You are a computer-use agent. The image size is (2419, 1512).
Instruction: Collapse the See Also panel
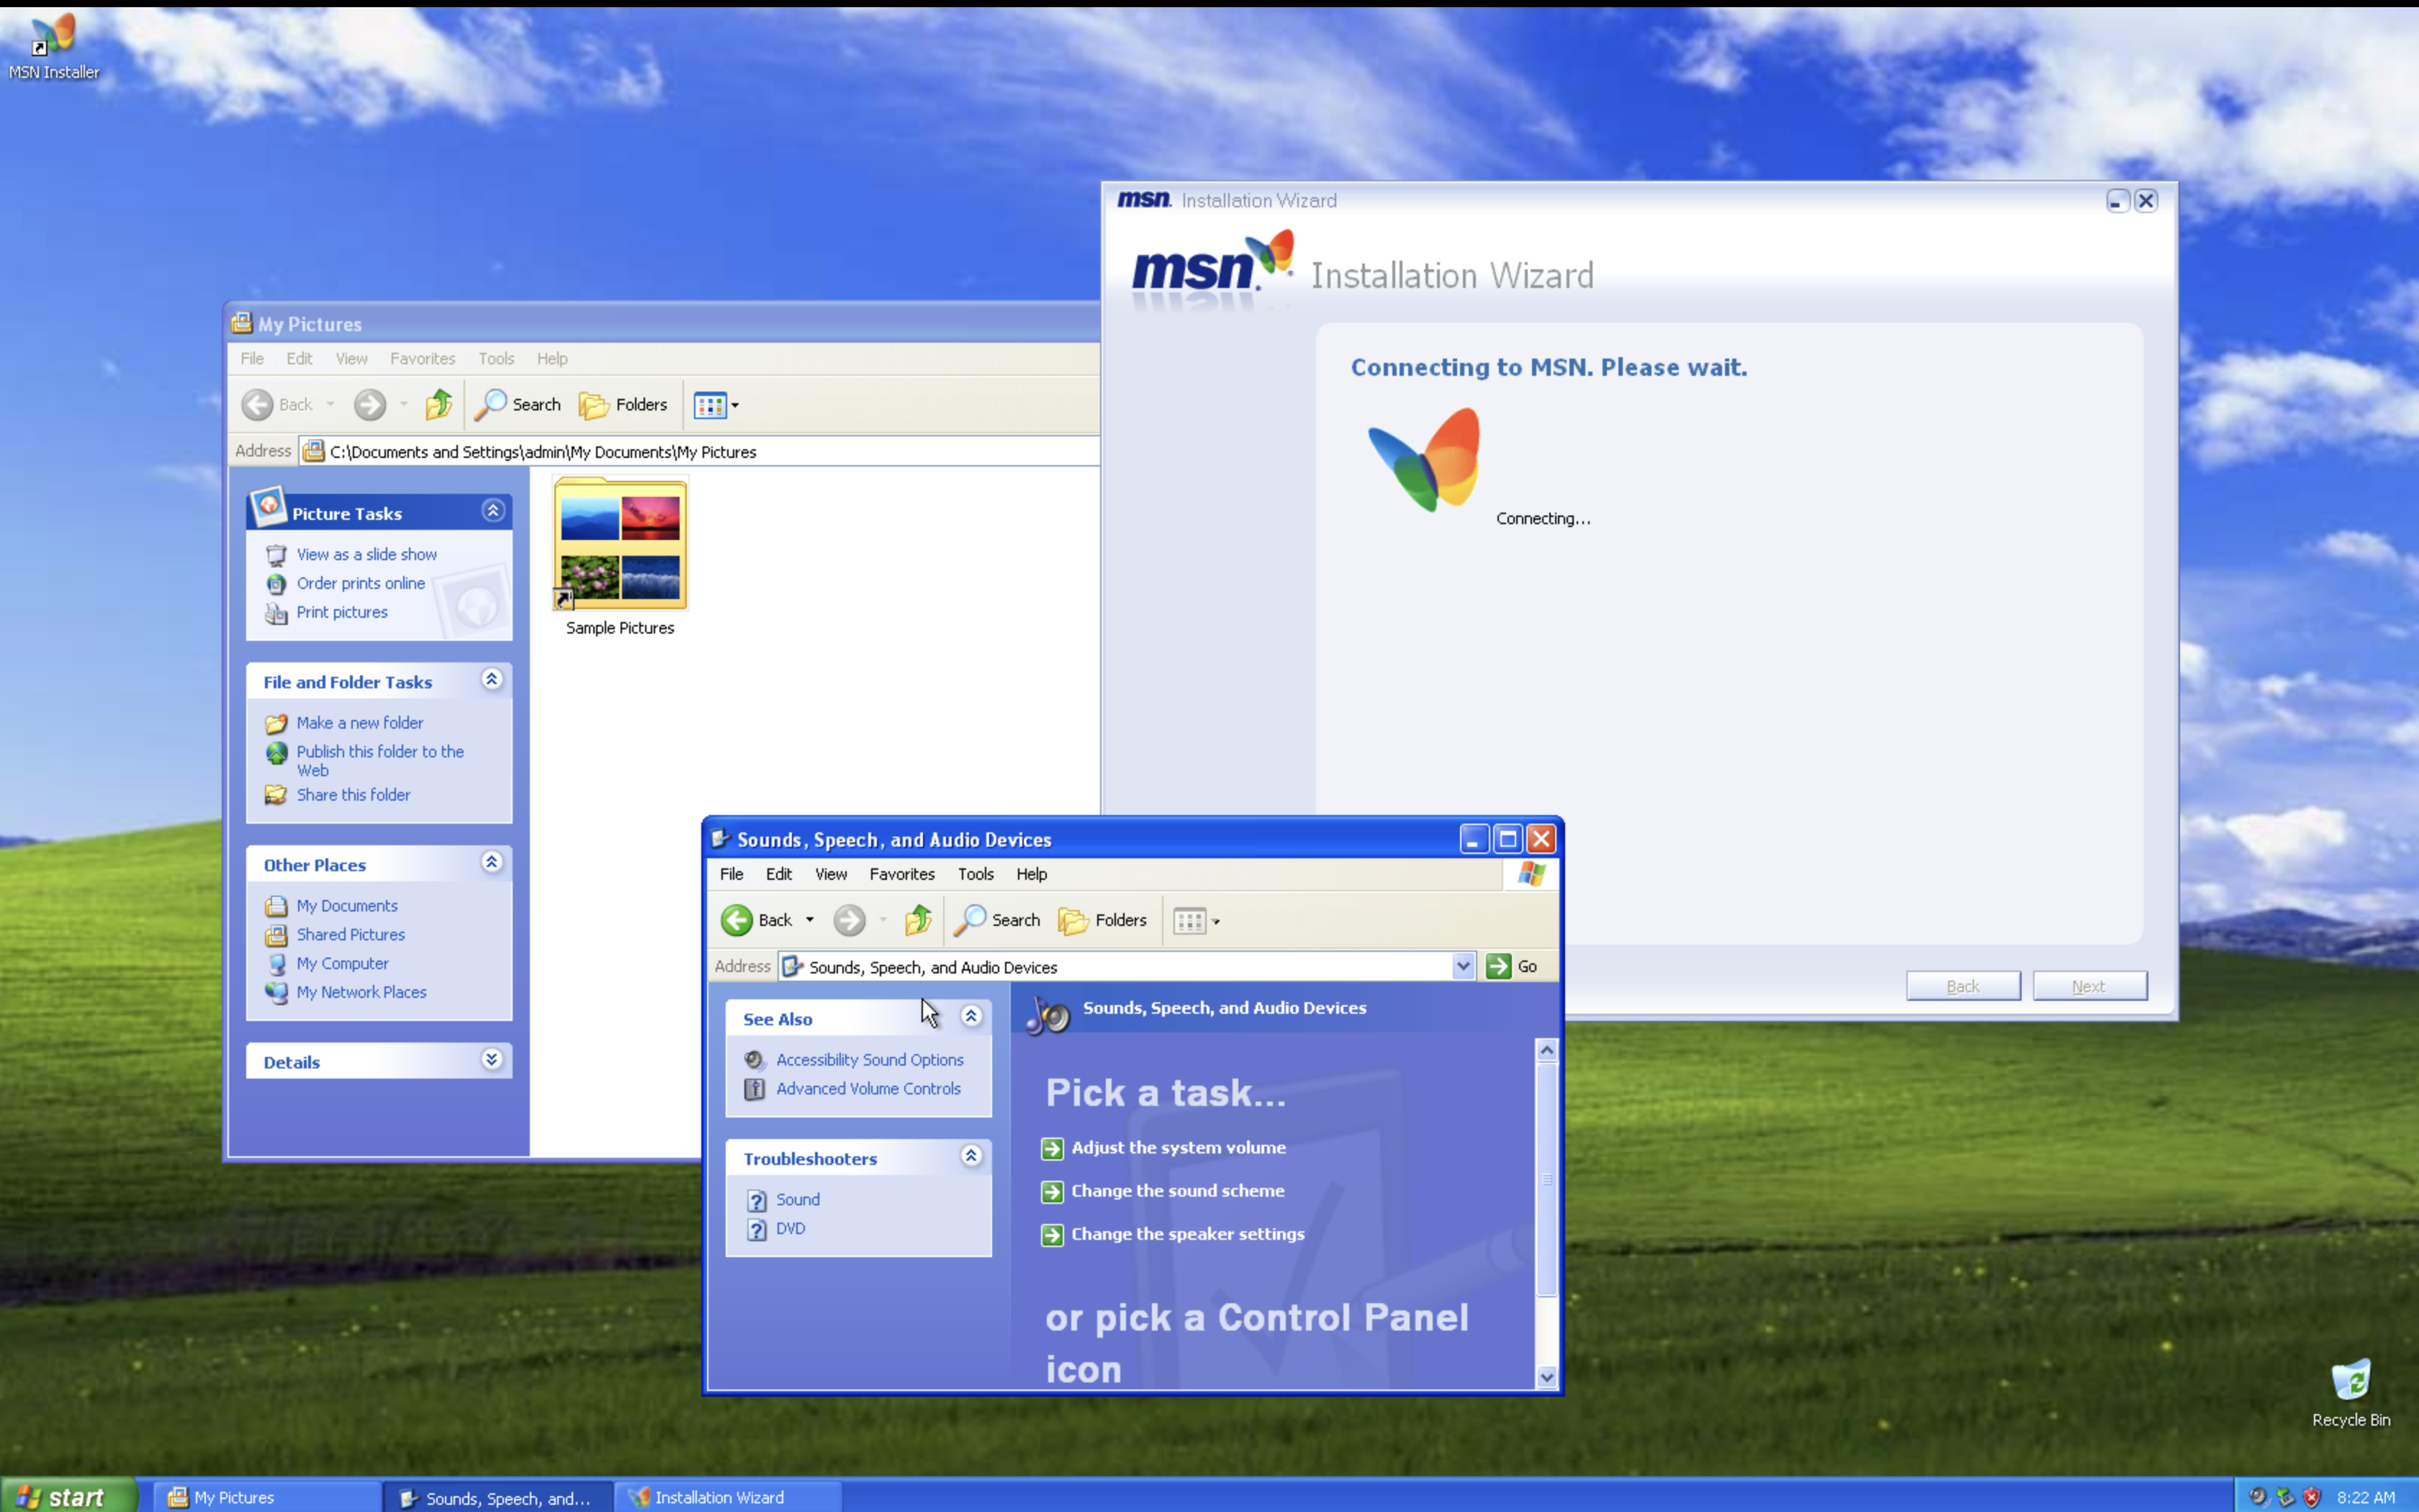click(x=970, y=1017)
